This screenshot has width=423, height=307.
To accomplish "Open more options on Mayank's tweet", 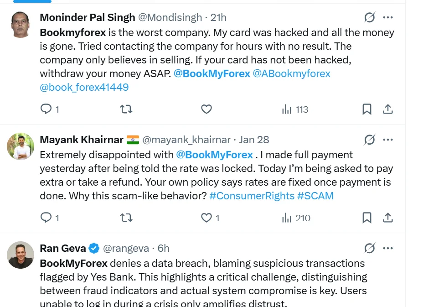I will (388, 140).
